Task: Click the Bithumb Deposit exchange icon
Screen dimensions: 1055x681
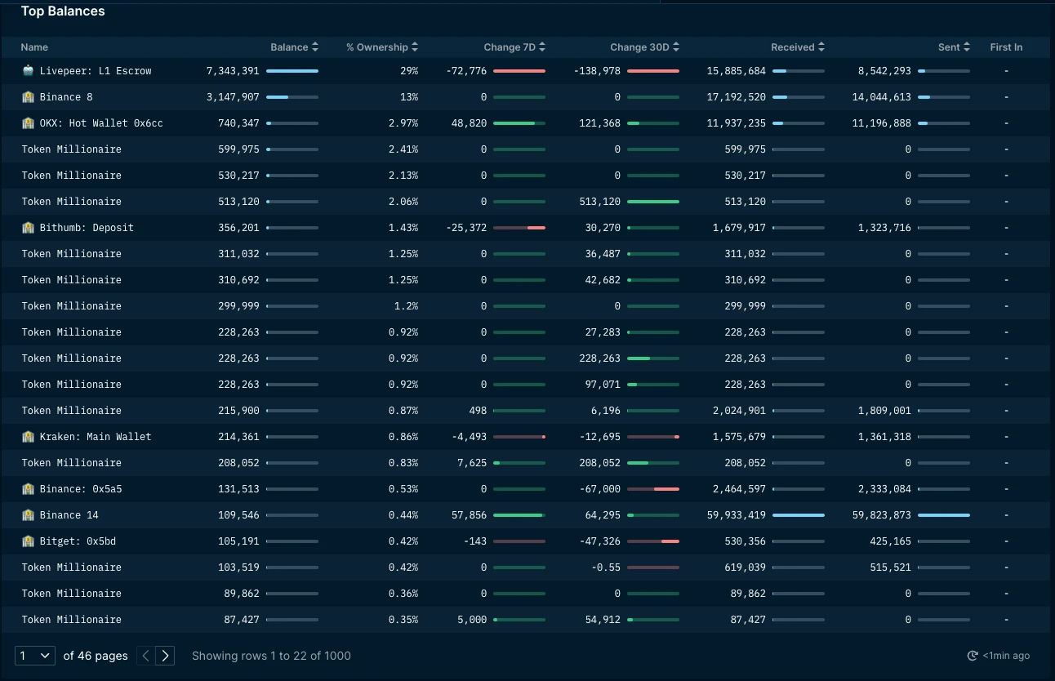Action: pos(29,228)
